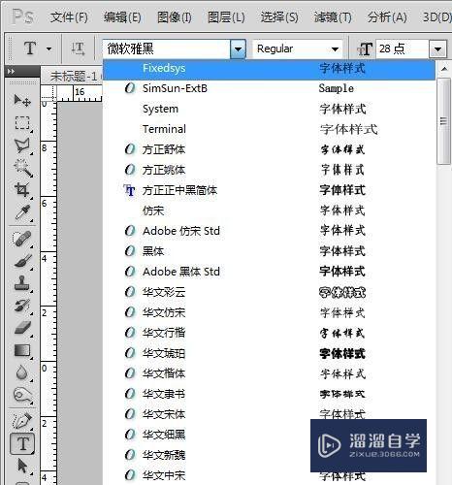
Task: Choose the 华文彩云 font
Action: click(269, 292)
